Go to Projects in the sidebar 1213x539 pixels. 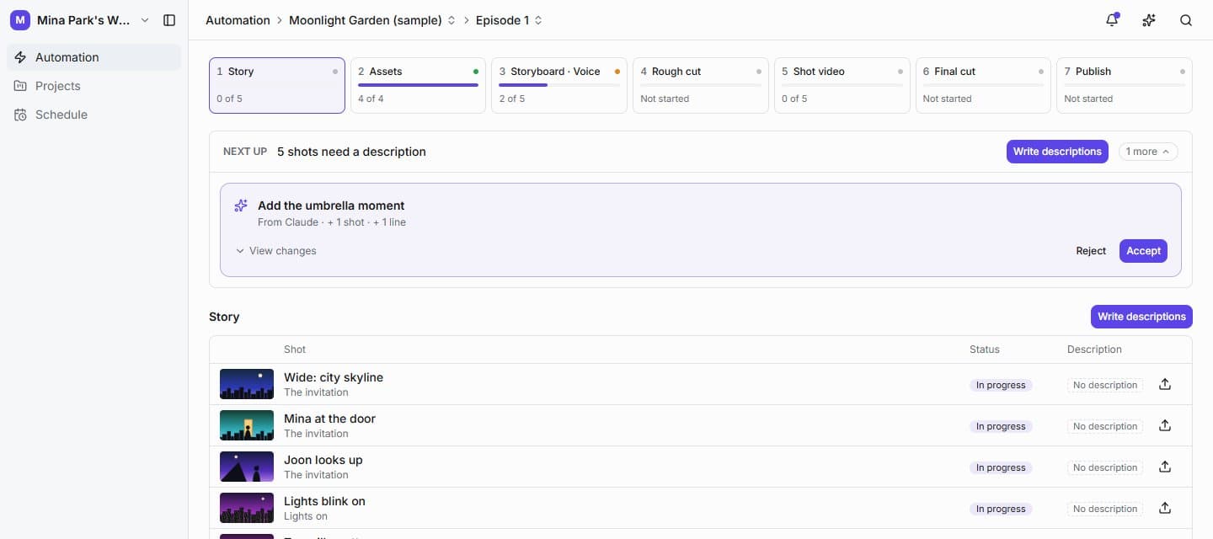coord(94,86)
